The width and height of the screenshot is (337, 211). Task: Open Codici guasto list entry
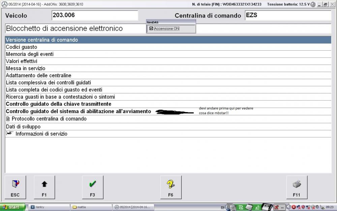point(22,47)
